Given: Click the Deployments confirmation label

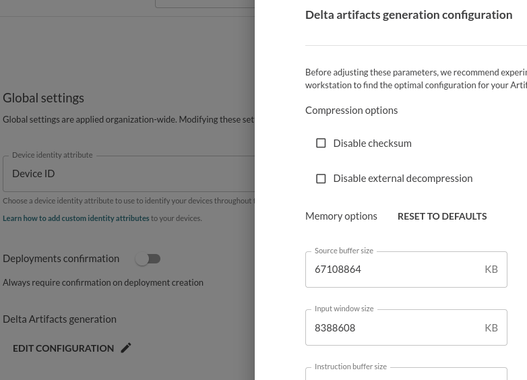Looking at the screenshot, I should (x=61, y=259).
